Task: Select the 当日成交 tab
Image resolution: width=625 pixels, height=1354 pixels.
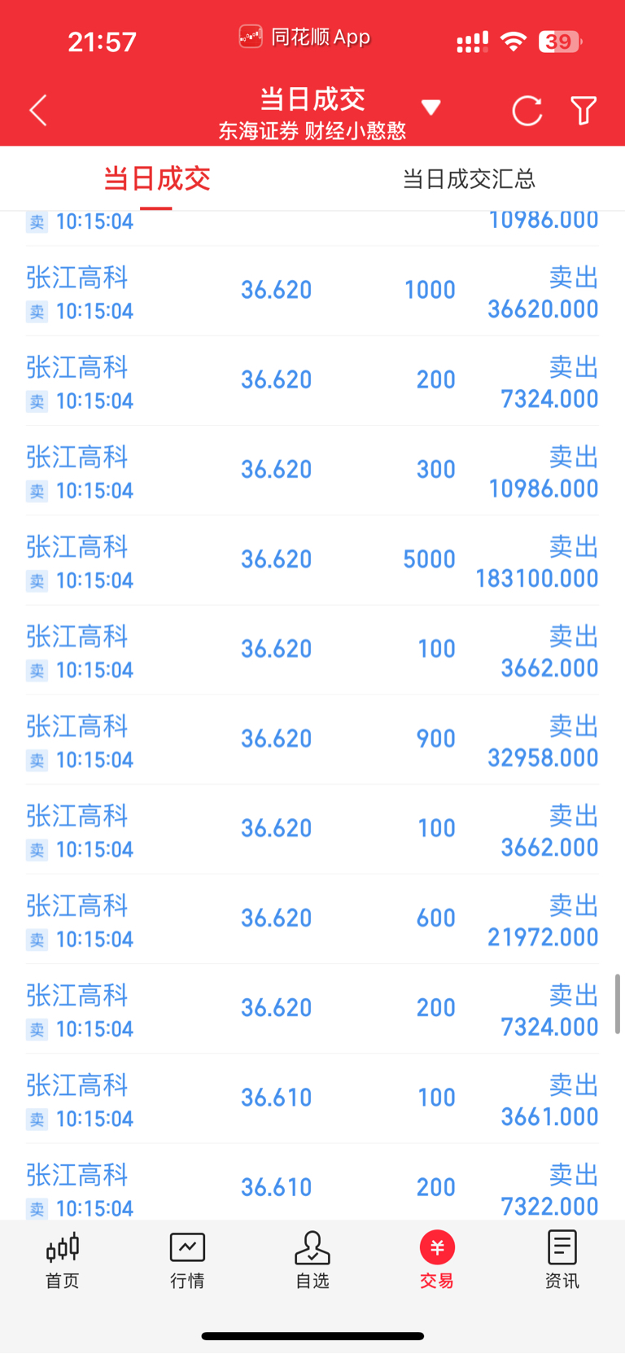Action: [156, 179]
